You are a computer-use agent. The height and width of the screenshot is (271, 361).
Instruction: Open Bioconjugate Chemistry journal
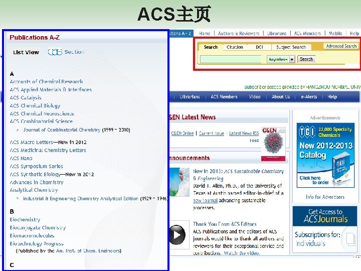(x=38, y=228)
